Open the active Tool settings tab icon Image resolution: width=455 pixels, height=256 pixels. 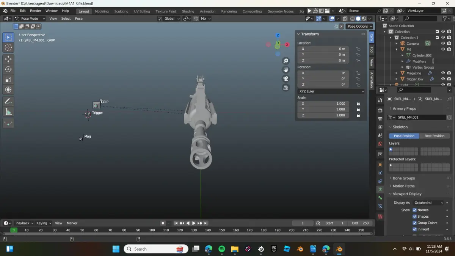380,100
